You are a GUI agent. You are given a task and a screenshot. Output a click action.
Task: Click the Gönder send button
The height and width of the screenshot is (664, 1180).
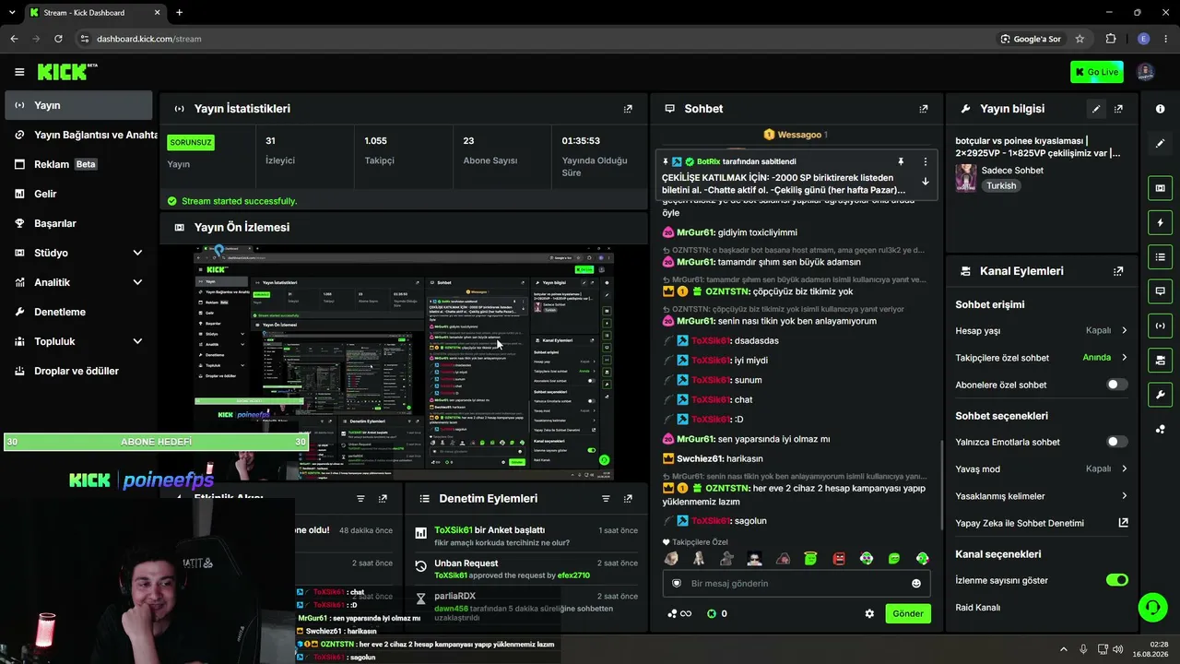point(908,613)
